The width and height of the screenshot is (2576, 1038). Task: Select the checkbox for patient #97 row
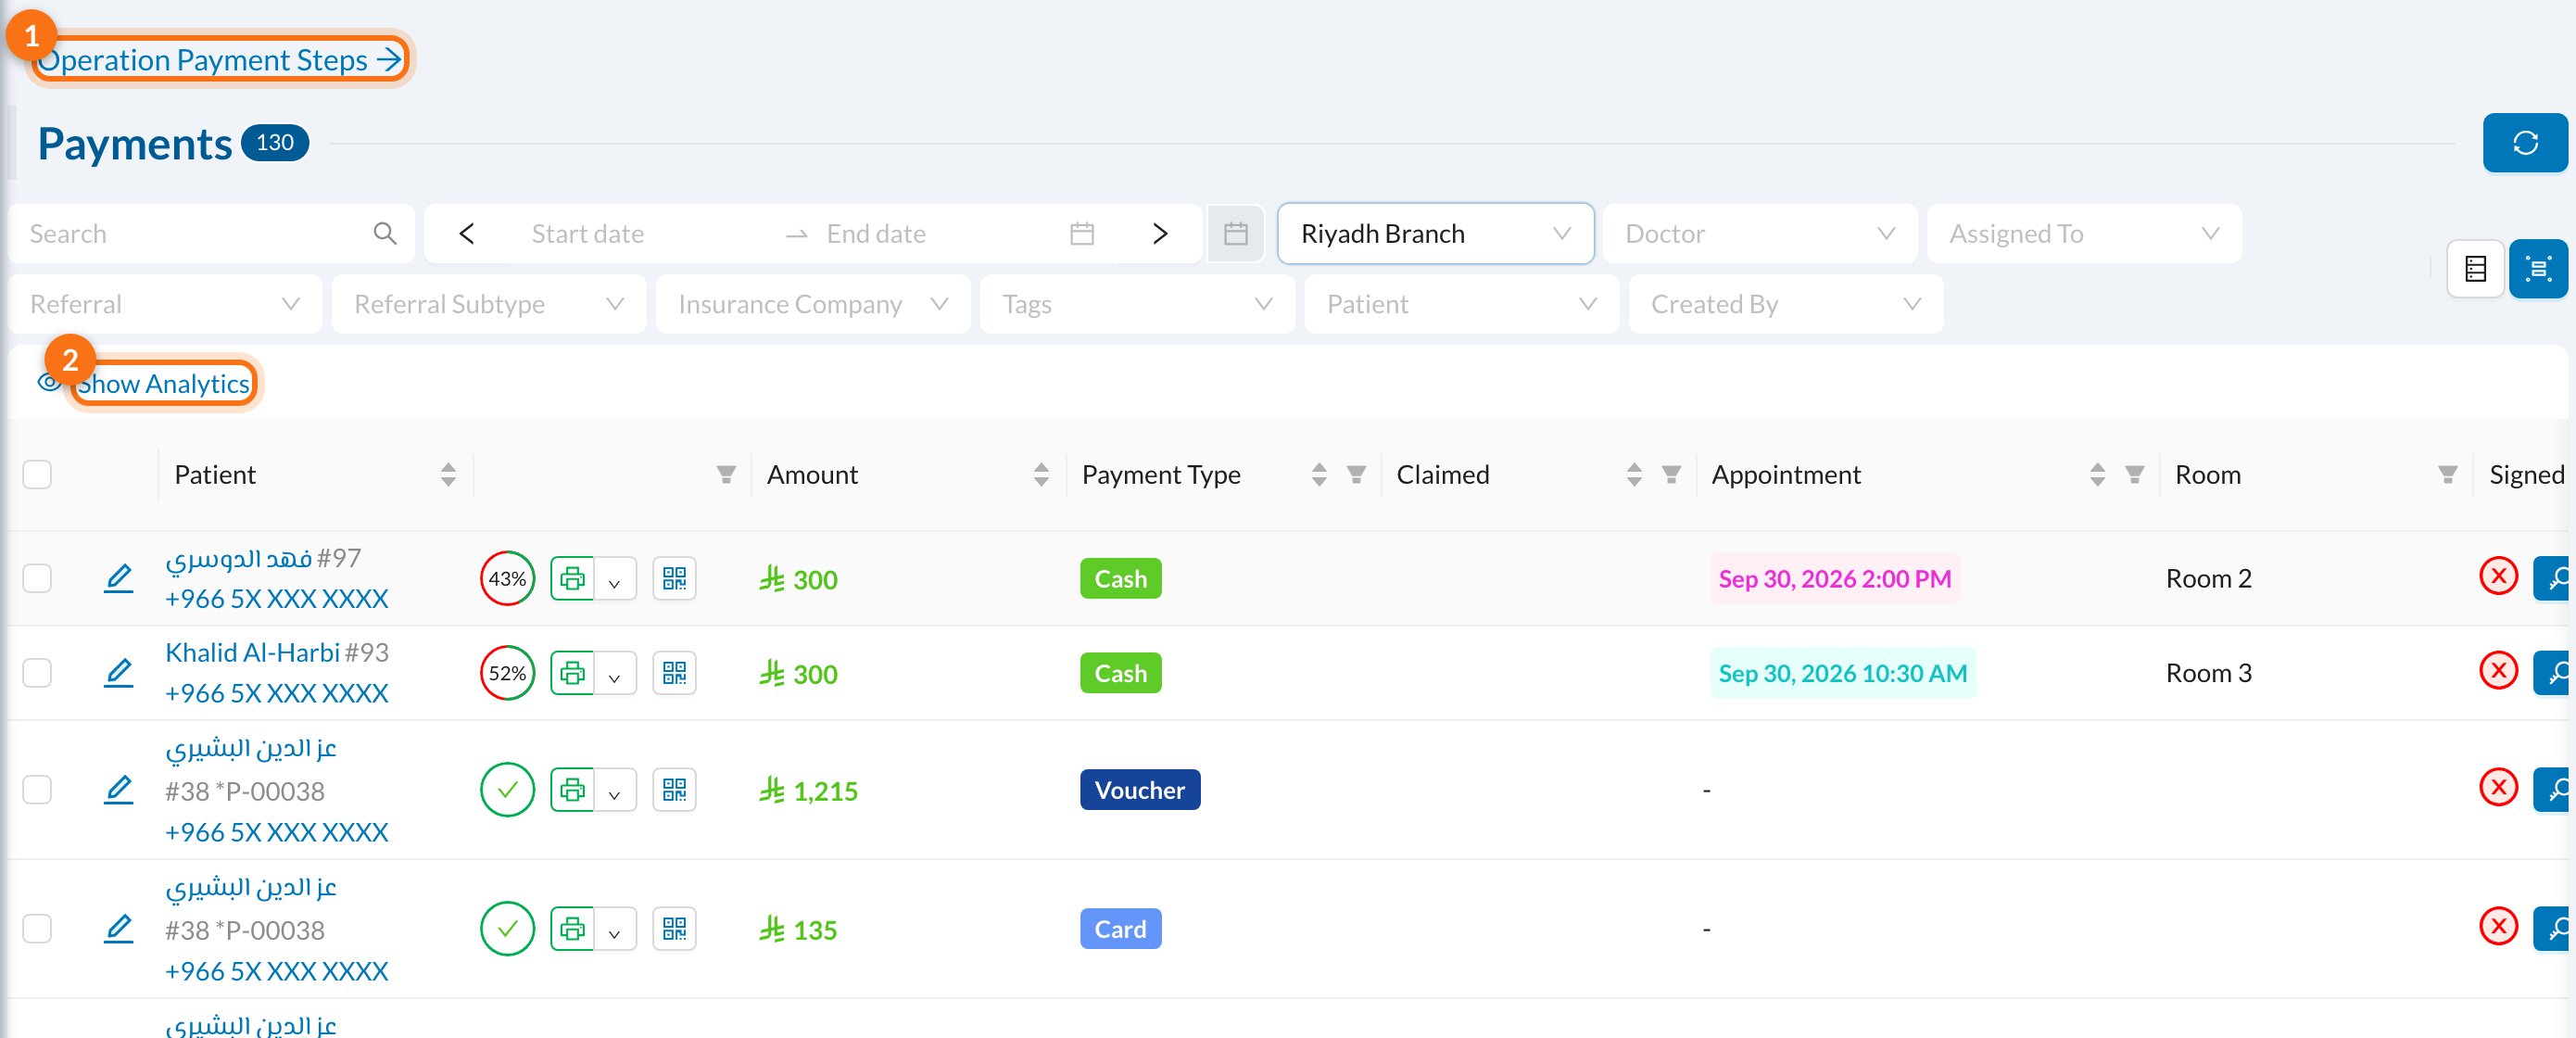(37, 578)
